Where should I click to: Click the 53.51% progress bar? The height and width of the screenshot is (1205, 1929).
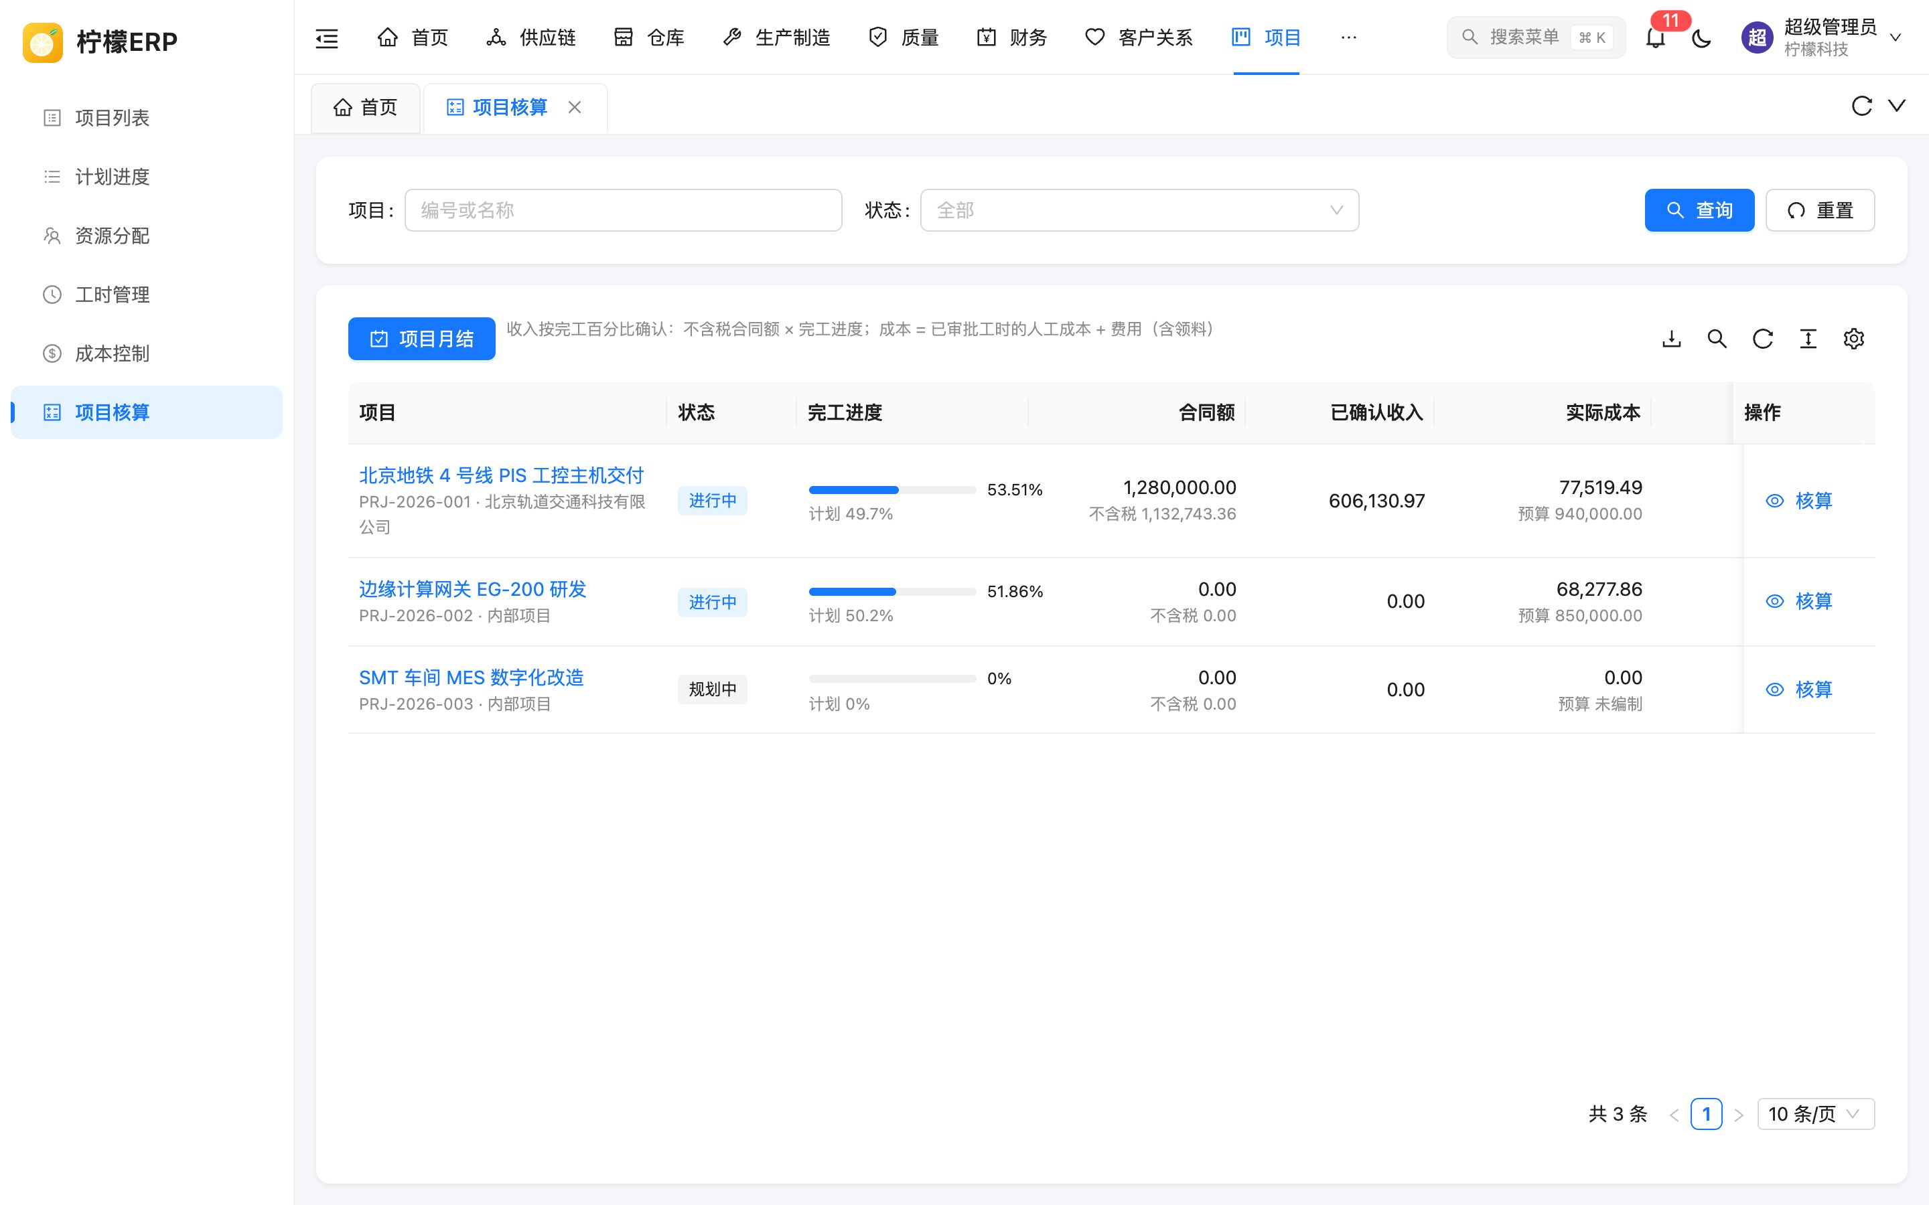coord(892,490)
